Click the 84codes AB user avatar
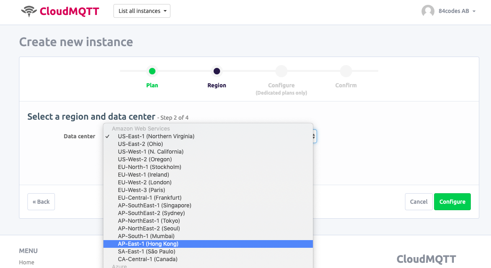Viewport: 491px width, 268px height. [x=428, y=11]
